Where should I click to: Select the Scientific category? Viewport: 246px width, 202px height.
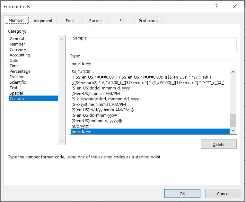[33, 82]
